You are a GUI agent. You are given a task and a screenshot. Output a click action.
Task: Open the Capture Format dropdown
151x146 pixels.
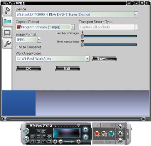[73, 27]
